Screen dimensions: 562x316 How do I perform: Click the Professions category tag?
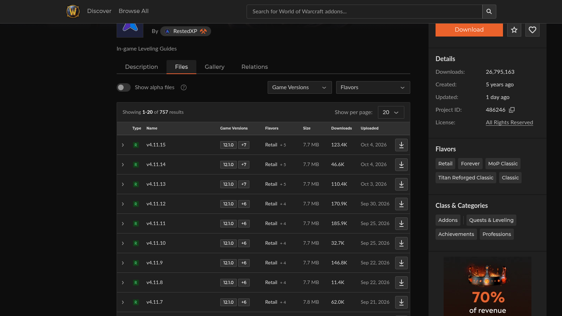click(x=497, y=234)
